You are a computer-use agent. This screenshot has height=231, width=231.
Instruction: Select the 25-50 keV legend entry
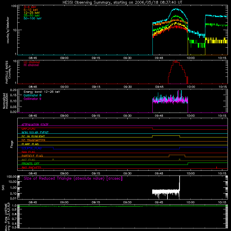tap(32, 16)
